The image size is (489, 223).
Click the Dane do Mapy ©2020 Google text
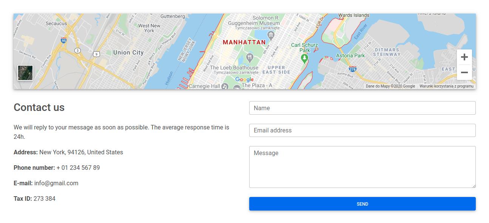coord(390,86)
